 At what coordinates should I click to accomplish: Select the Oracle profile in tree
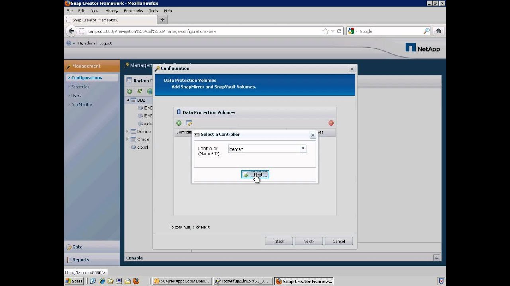(x=143, y=139)
